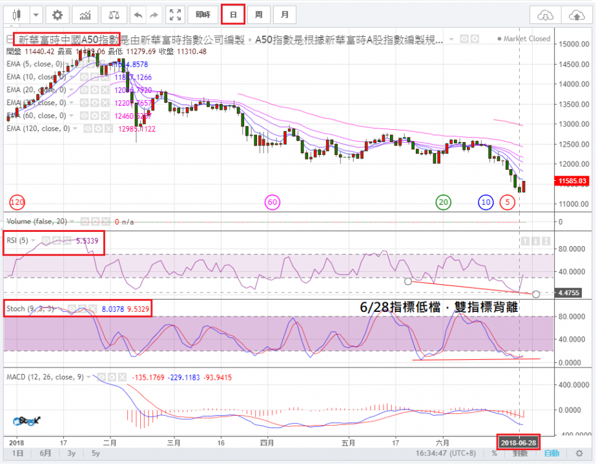This screenshot has height=465, width=596.
Task: Toggle symbol visibility eye in title row
Action: [x=464, y=39]
